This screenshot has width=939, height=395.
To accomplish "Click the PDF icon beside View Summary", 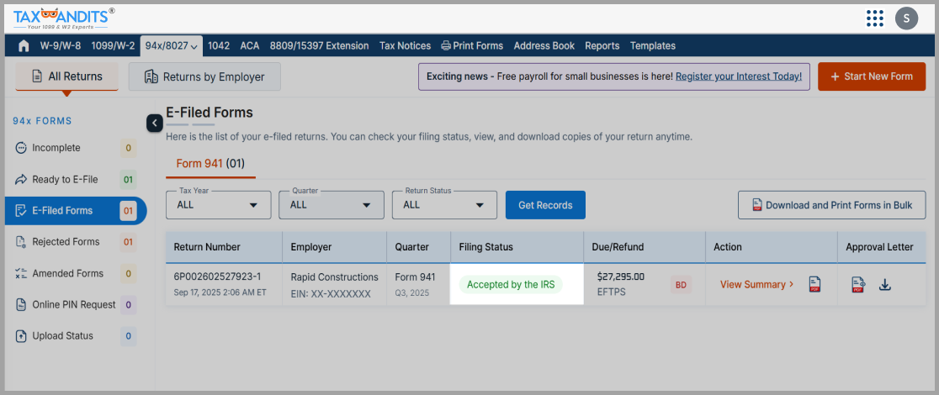I will (814, 285).
